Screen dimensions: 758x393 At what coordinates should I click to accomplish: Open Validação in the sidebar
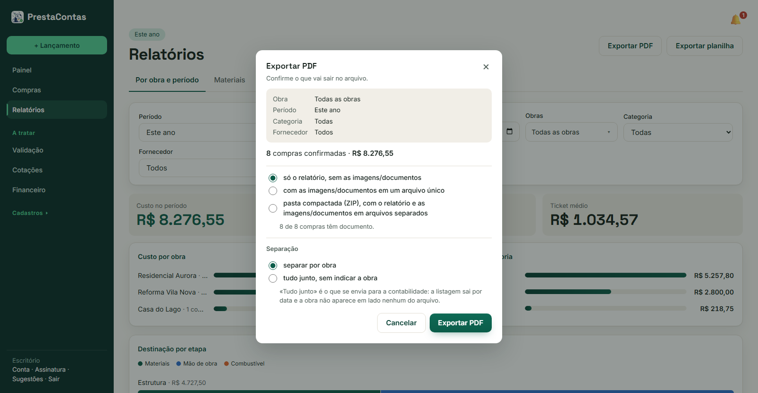click(x=57, y=150)
